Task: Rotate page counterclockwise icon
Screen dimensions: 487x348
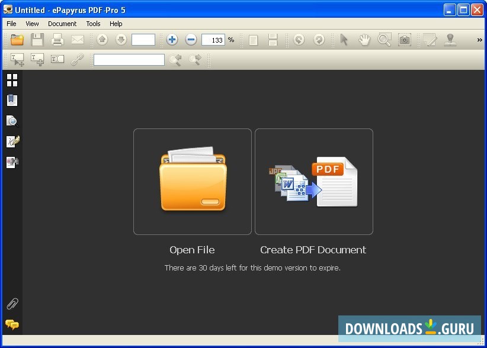Action: (x=299, y=40)
